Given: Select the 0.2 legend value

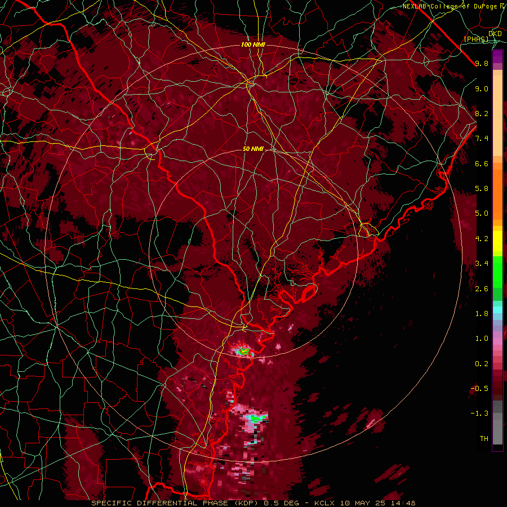Looking at the screenshot, I should (482, 363).
